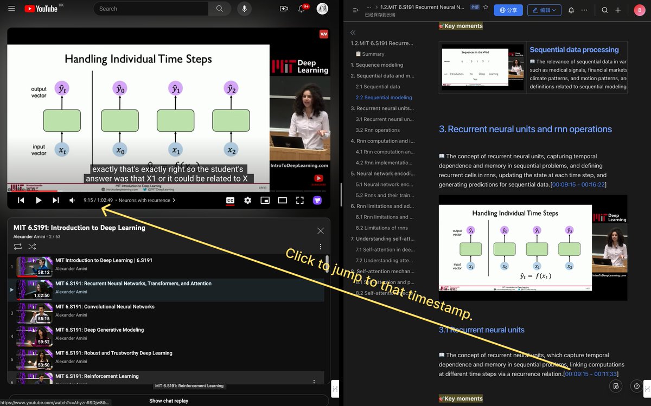Jump to timestamp 00:09:15 - 00:16:22

578,185
